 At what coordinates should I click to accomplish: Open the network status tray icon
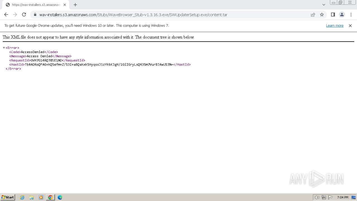324,197
